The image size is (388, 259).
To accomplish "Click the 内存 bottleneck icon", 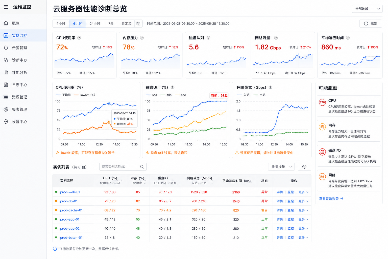I will point(322,127).
